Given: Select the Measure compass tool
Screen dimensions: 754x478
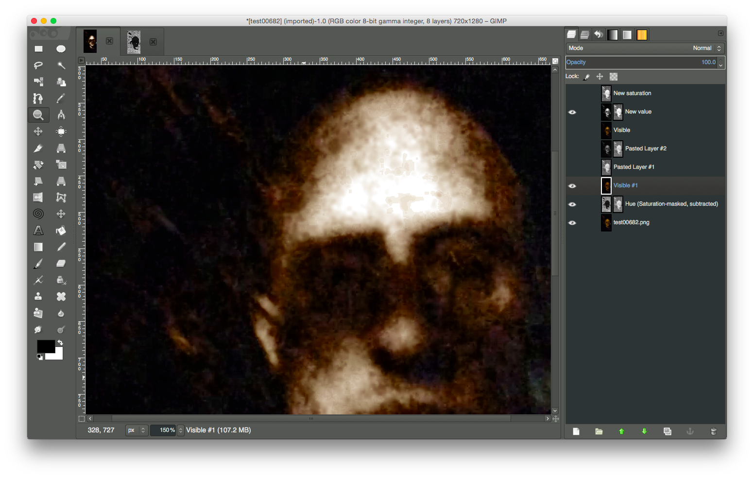Looking at the screenshot, I should click(x=61, y=115).
